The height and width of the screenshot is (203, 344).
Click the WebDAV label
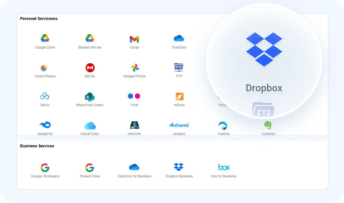coord(134,134)
